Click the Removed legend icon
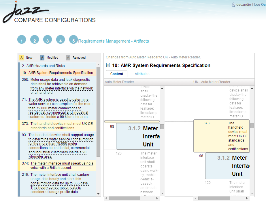 click(68, 58)
